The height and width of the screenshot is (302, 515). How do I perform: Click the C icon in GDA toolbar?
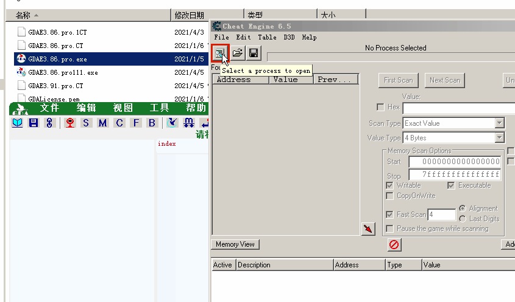click(x=119, y=123)
